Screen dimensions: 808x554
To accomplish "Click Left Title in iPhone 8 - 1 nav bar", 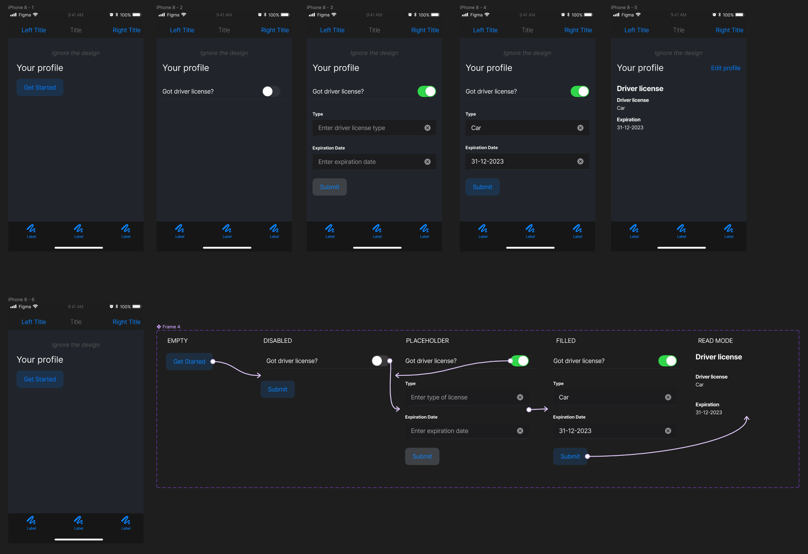I will tap(34, 30).
